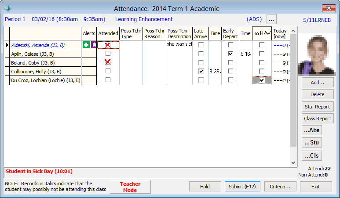Click the application diamond icon in title bar

(x=8, y=8)
